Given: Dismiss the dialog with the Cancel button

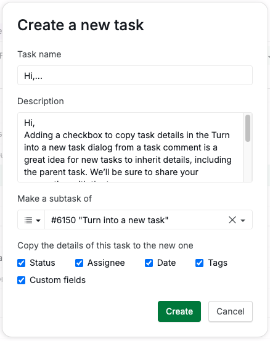Looking at the screenshot, I should (x=231, y=311).
